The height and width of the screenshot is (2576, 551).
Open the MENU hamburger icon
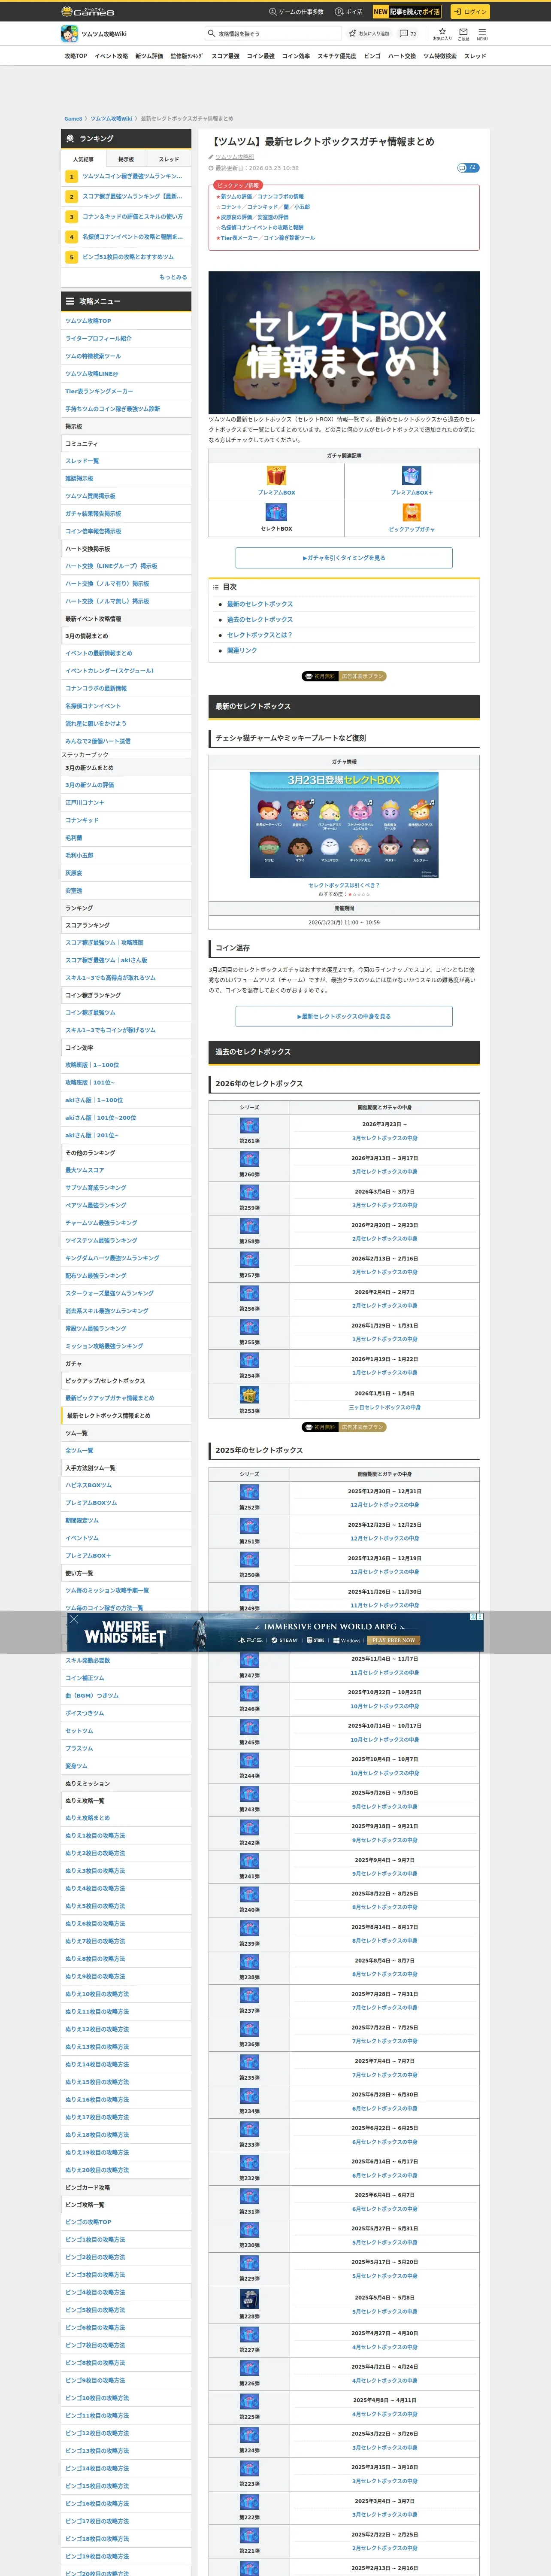pyautogui.click(x=482, y=33)
